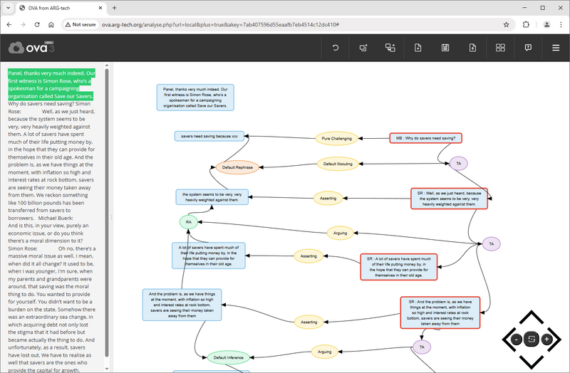570x373 pixels.
Task: Go back in the browser
Action: tap(9, 25)
